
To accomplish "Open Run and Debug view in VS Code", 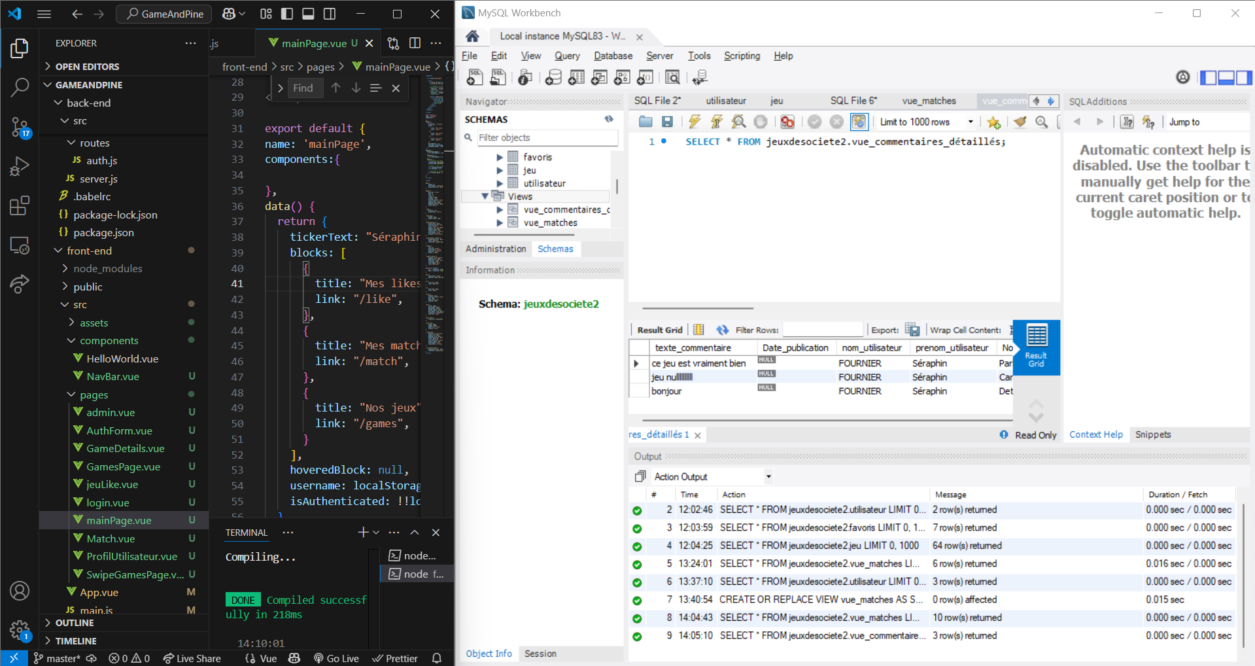I will point(20,166).
